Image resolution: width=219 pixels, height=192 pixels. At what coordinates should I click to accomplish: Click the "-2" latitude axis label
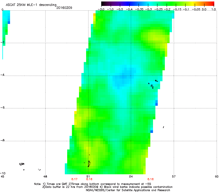click(2, 42)
